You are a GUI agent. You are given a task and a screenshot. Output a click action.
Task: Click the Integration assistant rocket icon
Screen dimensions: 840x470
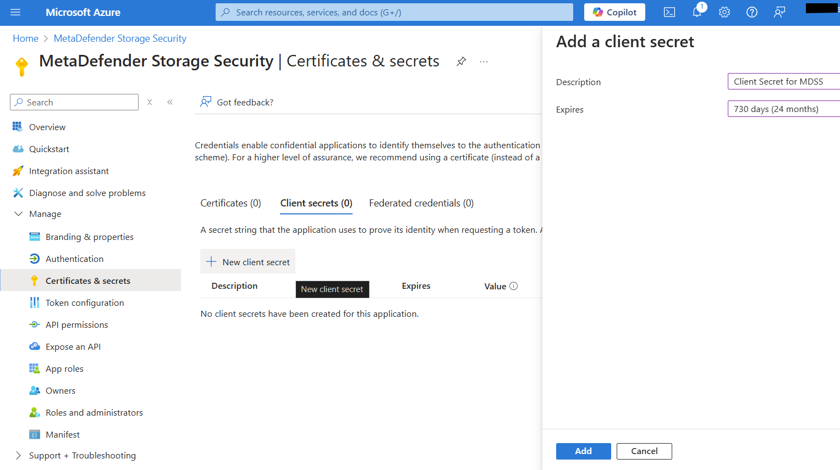(x=18, y=171)
